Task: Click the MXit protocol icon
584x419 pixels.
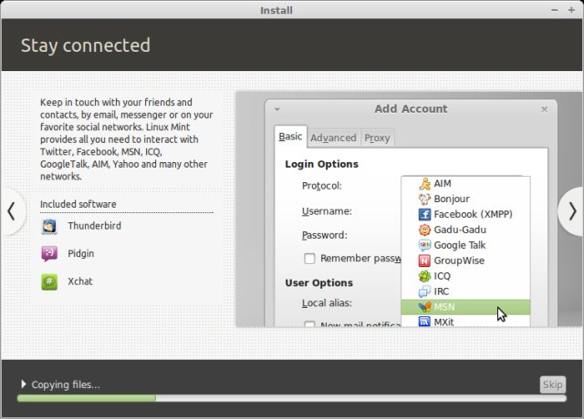Action: [x=424, y=322]
